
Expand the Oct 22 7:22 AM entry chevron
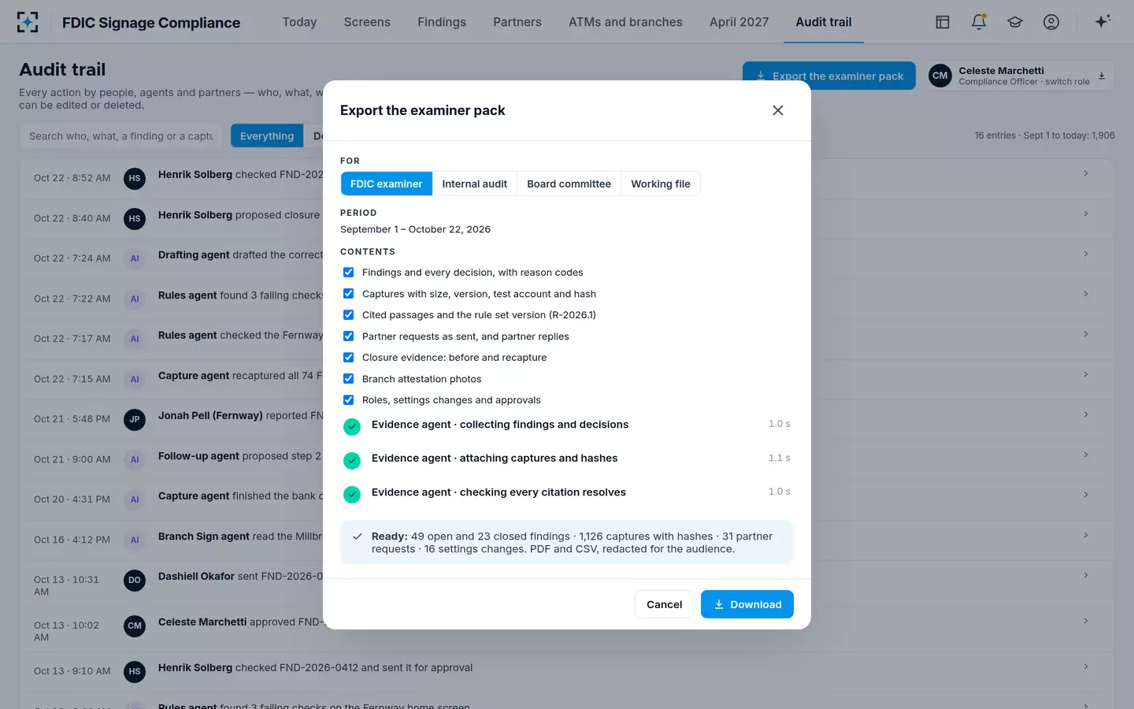(x=1086, y=294)
